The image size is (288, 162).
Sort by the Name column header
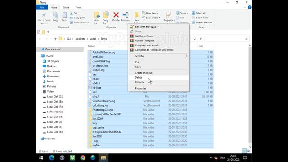tap(91, 46)
